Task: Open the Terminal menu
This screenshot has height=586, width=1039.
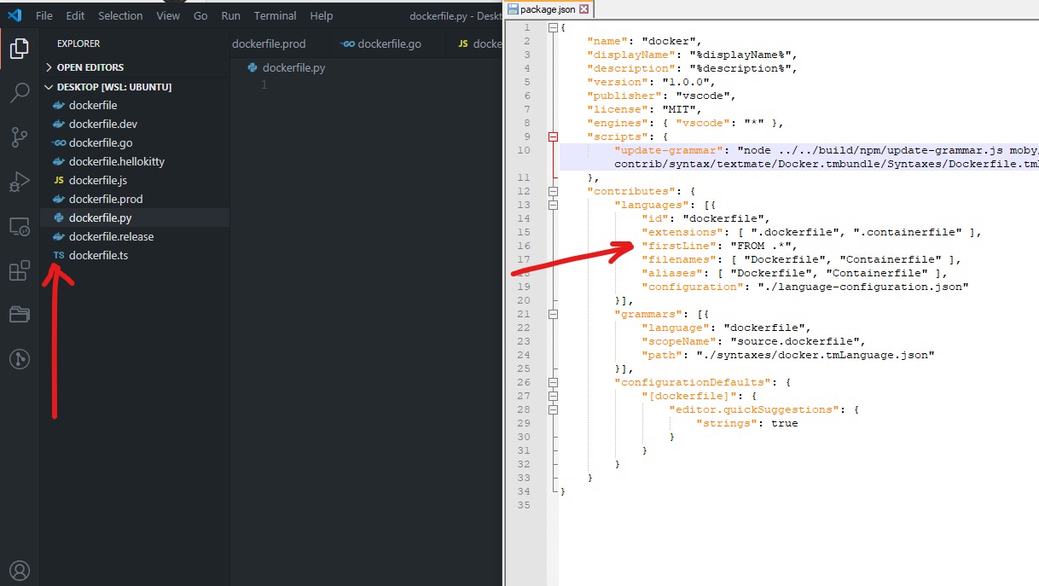Action: pos(275,15)
